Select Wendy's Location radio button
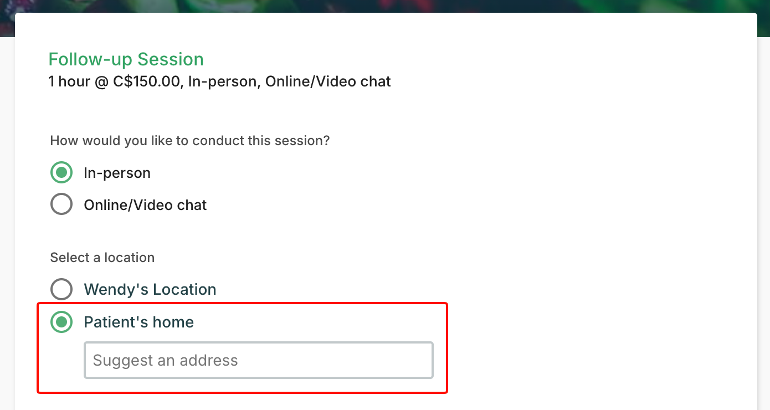 coord(61,289)
